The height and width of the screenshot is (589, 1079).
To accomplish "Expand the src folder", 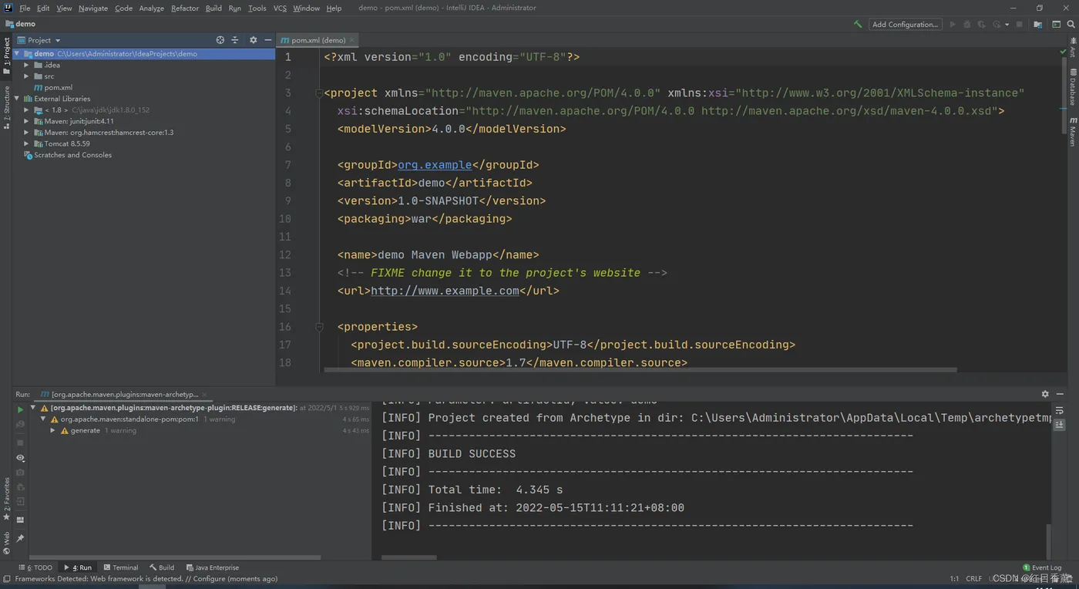I will 26,76.
